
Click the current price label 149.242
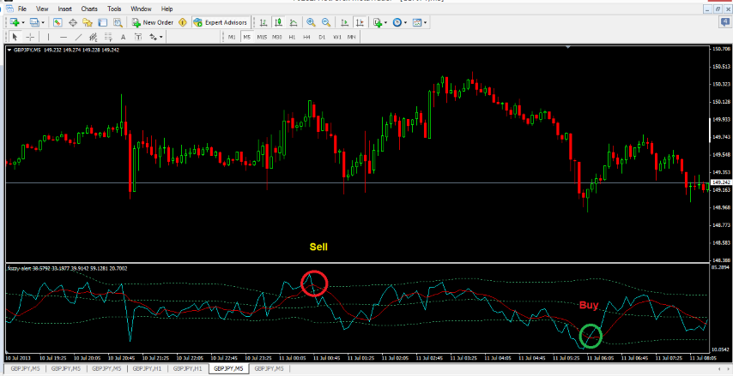pos(720,182)
